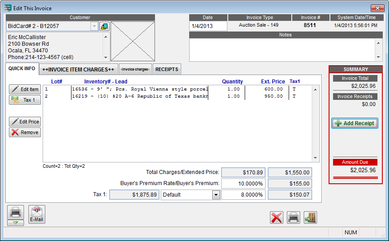Open the -Invoice charges- tab
Viewport: 389px width, 241px height.
click(135, 69)
